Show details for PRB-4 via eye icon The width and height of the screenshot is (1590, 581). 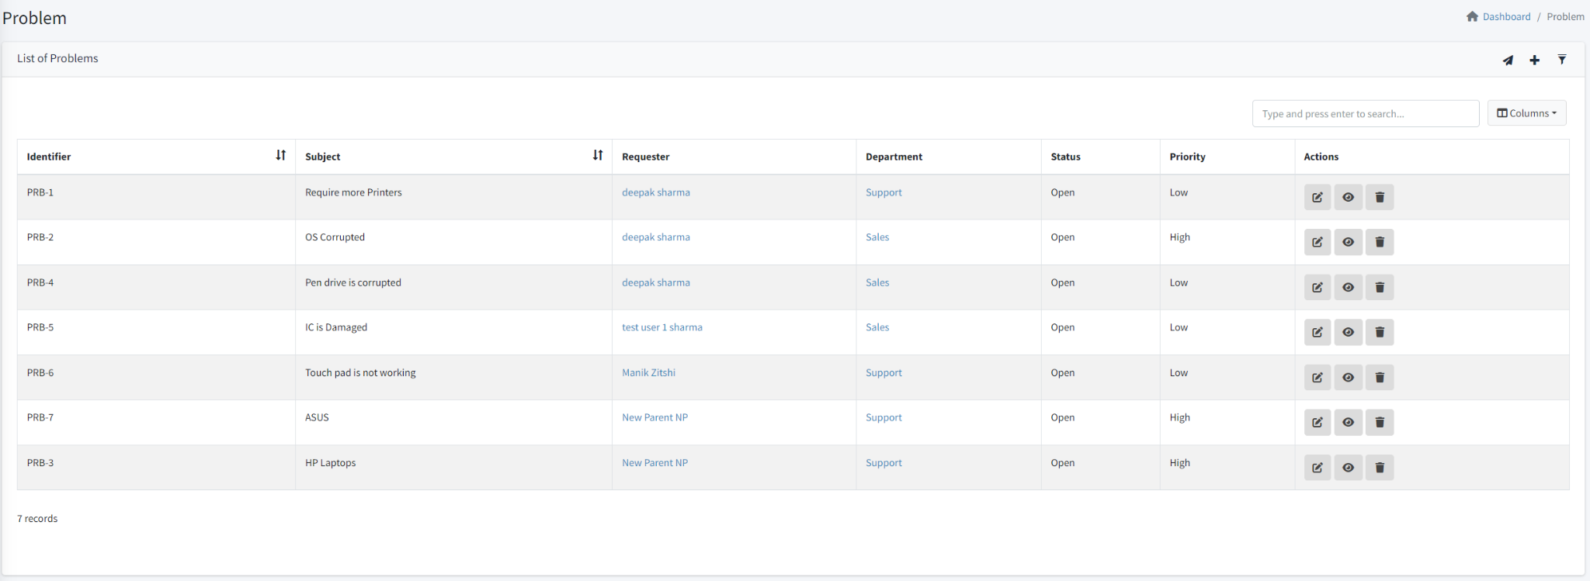pyautogui.click(x=1349, y=287)
